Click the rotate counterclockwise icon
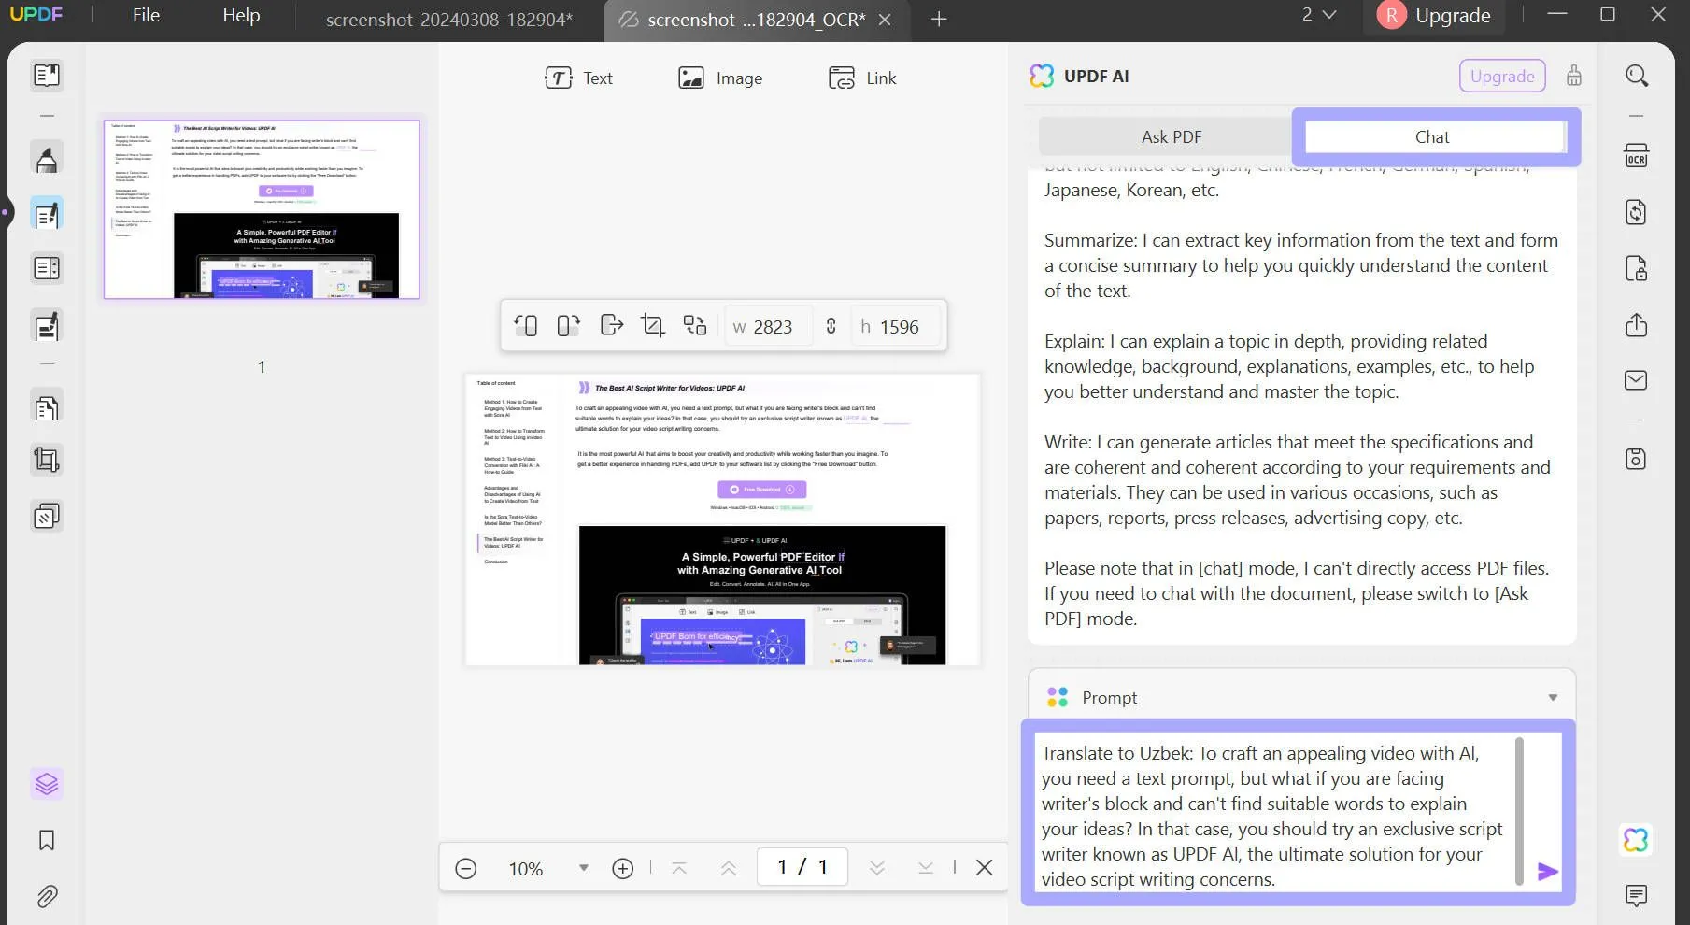1690x925 pixels. 526,326
